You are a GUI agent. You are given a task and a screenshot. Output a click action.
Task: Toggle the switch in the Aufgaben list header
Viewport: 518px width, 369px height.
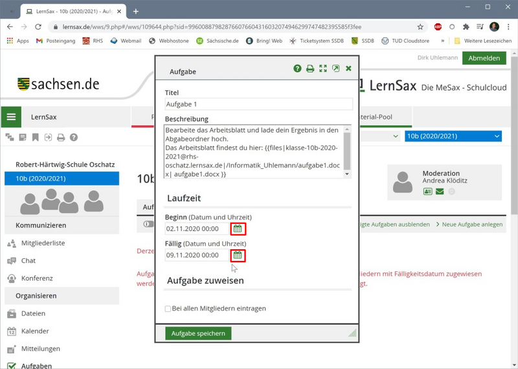pyautogui.click(x=148, y=224)
